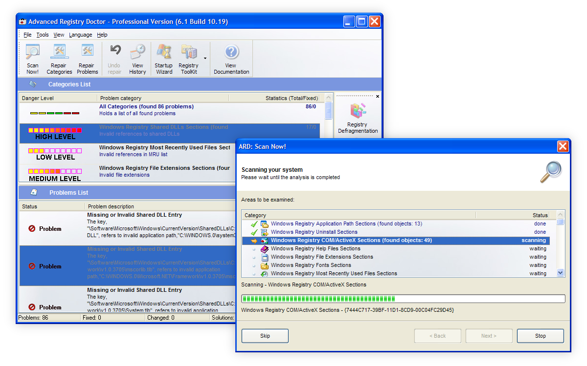Open View Documentation help icon
This screenshot has height=366, width=587.
point(231,52)
